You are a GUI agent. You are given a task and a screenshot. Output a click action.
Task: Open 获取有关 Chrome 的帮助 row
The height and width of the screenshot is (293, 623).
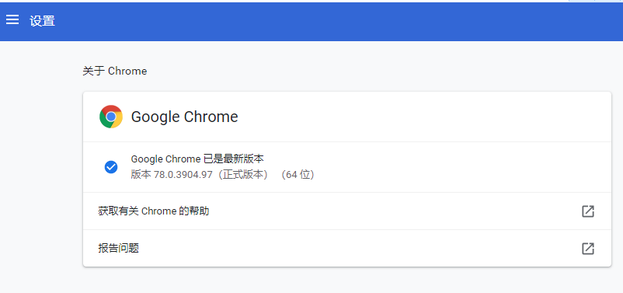pos(347,211)
